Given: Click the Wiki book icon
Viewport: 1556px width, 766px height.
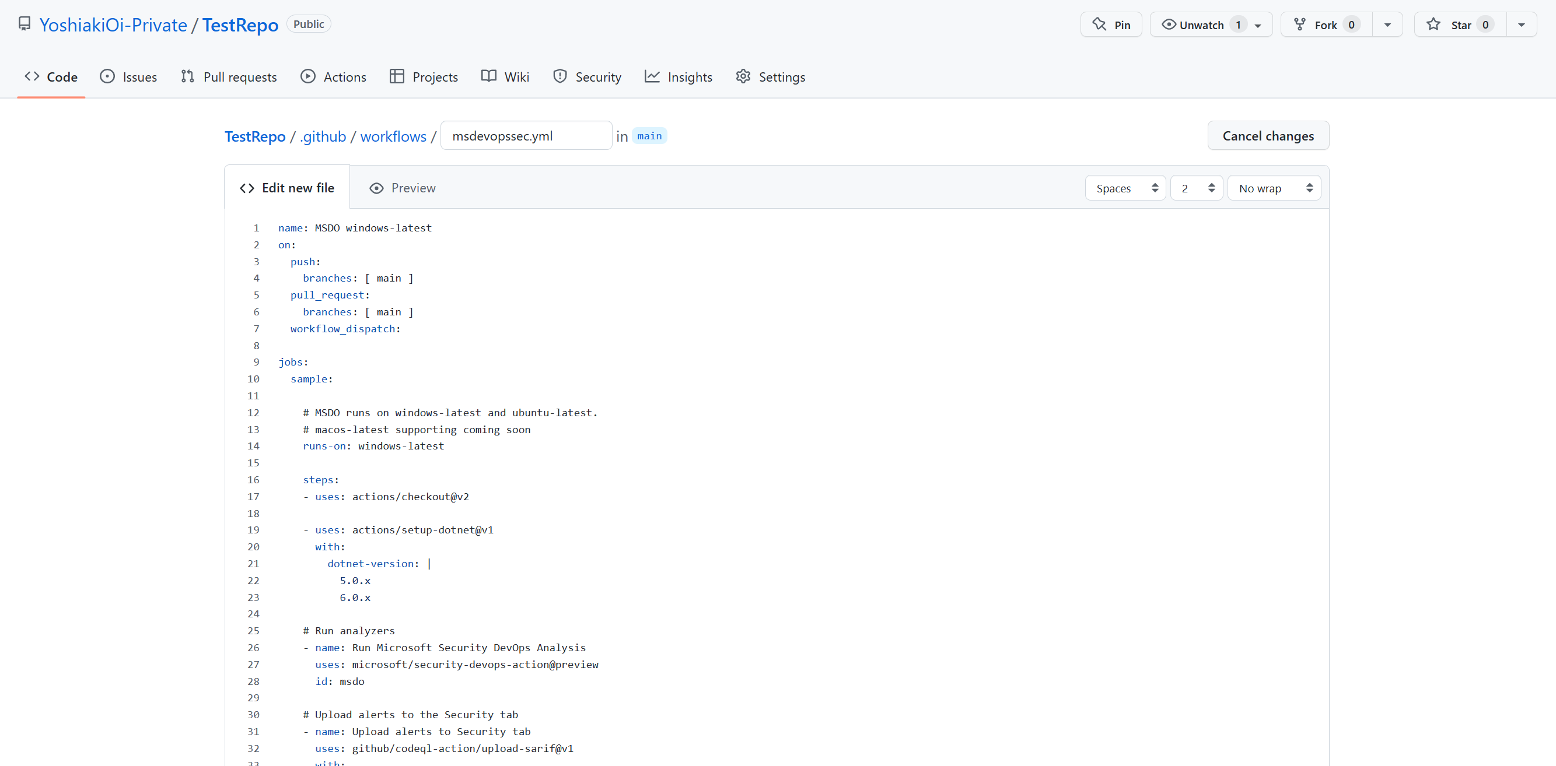Looking at the screenshot, I should point(488,77).
